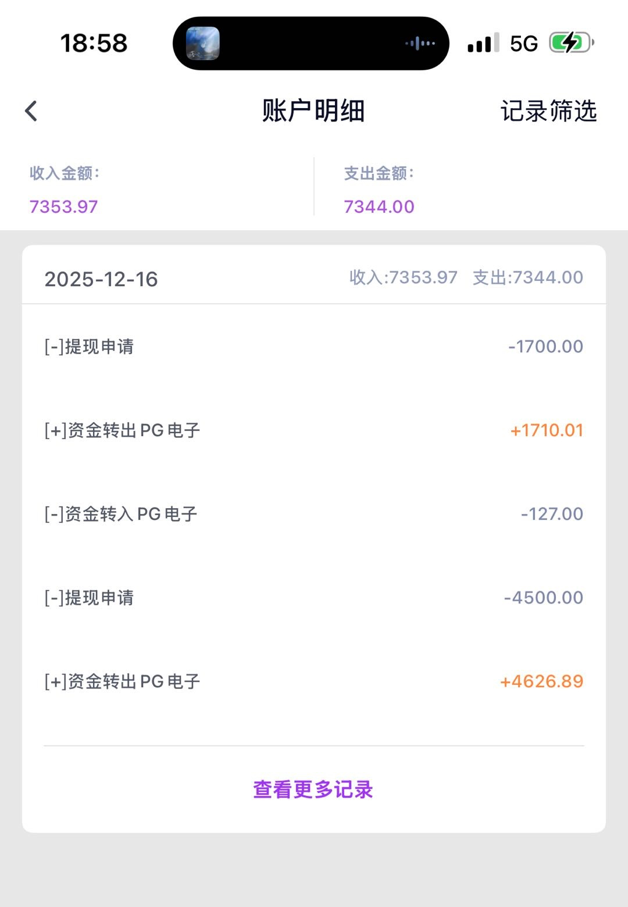Open the 记录筛选 record filter

coord(548,111)
